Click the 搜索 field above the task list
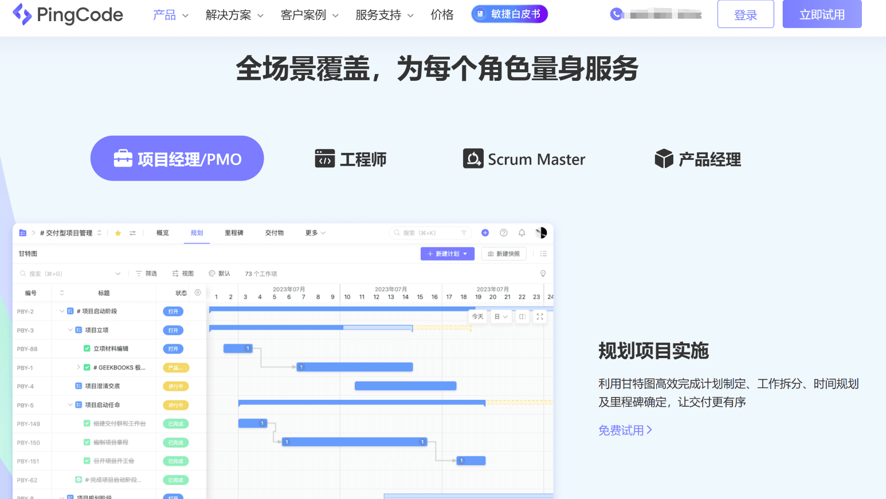 (70, 274)
